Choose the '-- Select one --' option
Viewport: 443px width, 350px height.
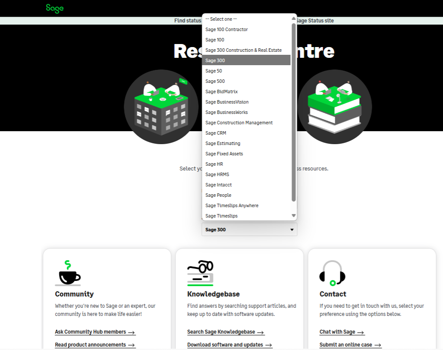point(246,19)
